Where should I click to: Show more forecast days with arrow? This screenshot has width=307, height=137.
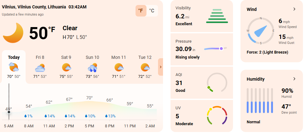161,67
